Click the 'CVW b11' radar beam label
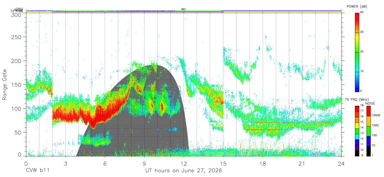This screenshot has width=384, height=177. coord(38,171)
